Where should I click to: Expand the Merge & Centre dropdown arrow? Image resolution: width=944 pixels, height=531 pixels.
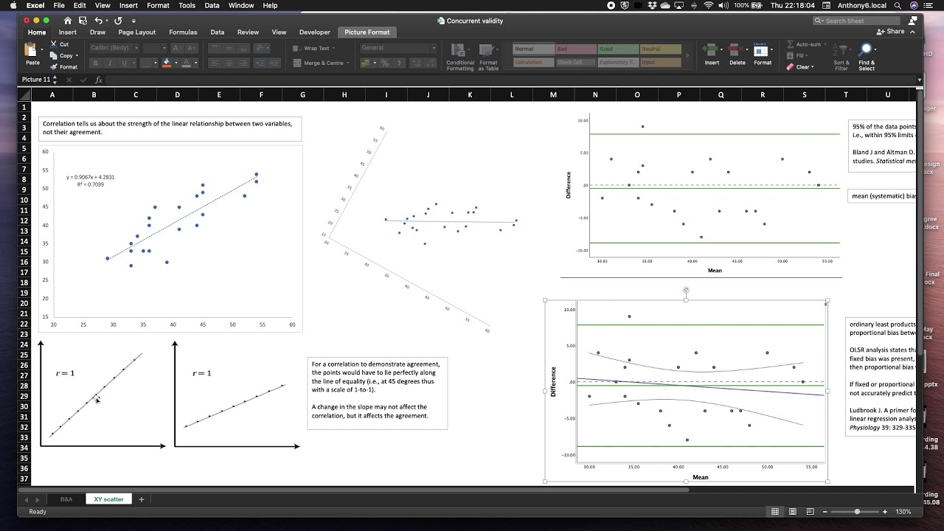[348, 63]
